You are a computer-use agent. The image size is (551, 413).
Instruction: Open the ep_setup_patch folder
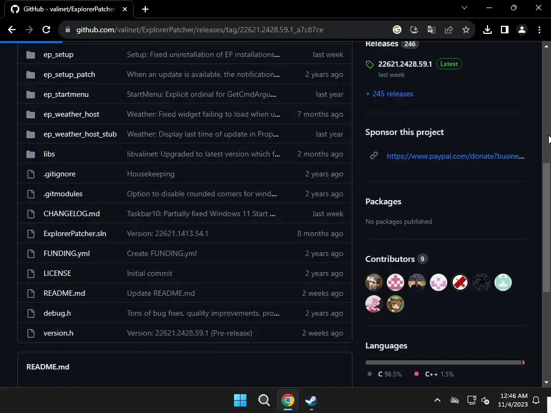(69, 74)
